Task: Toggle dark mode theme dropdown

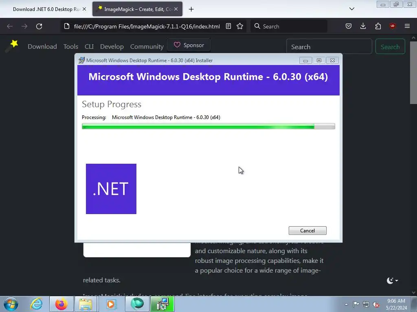Action: [x=392, y=280]
